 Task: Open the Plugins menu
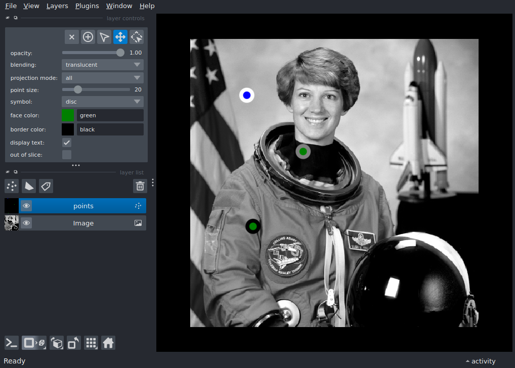tap(87, 6)
